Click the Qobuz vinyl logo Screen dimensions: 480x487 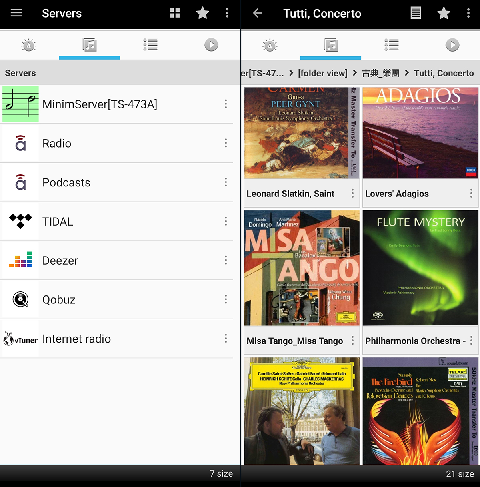[x=20, y=300]
